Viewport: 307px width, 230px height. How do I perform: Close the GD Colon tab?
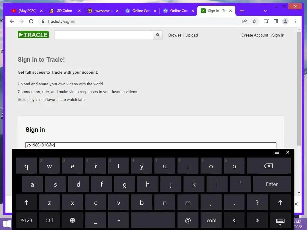click(x=79, y=11)
